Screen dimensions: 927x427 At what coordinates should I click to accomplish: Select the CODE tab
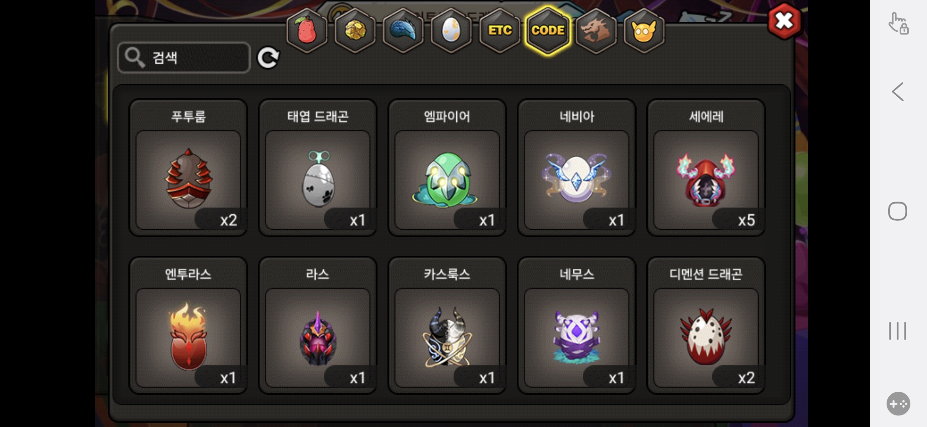[548, 31]
